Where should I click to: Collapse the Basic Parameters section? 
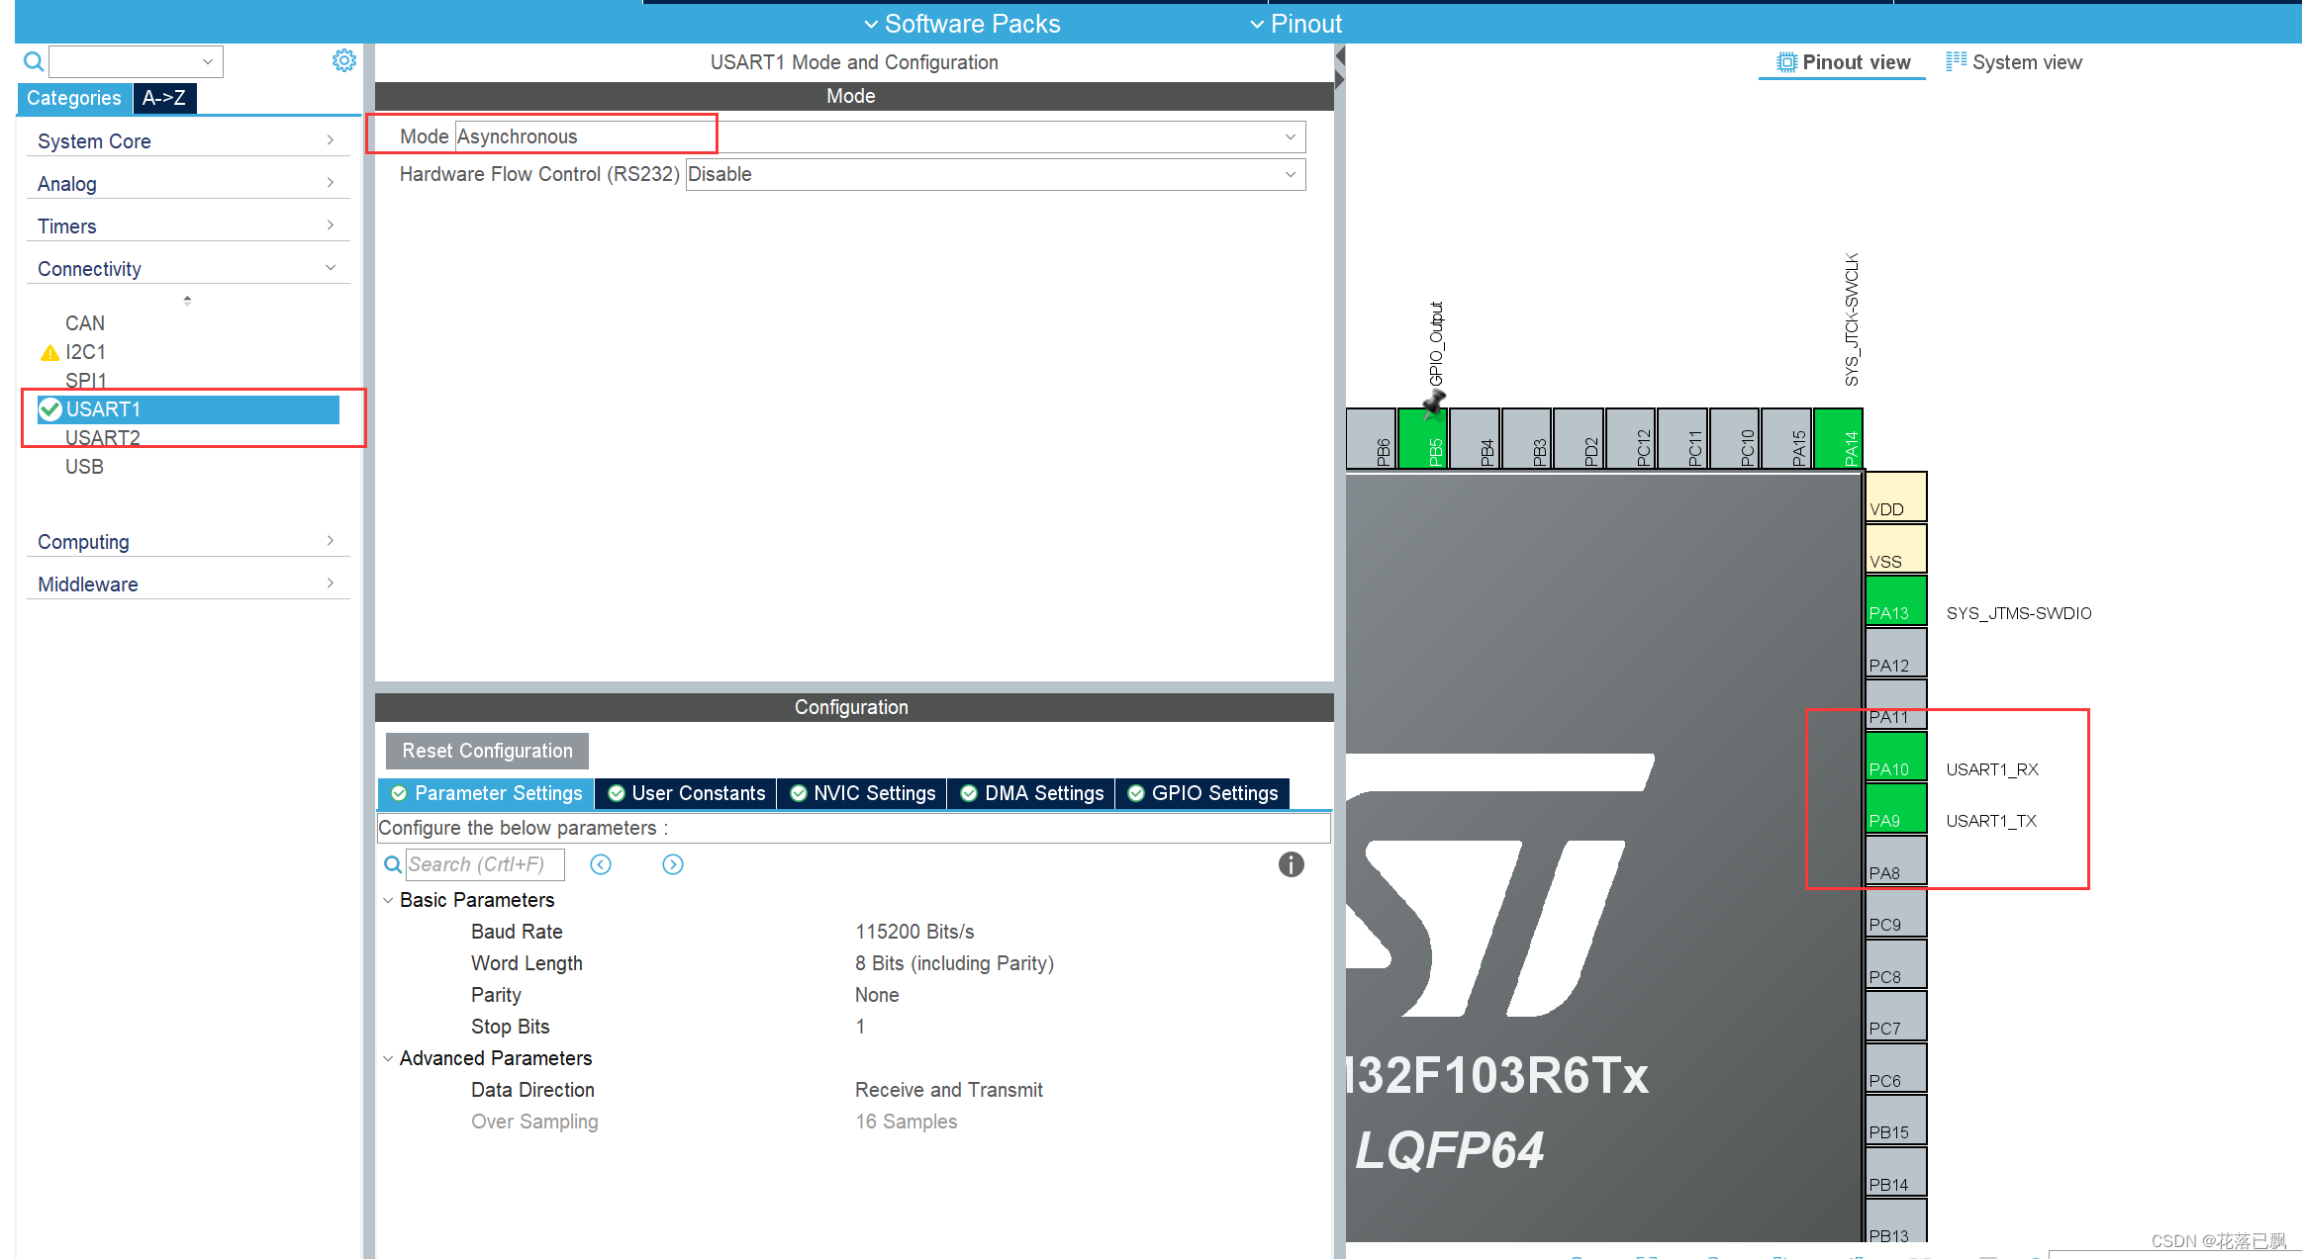click(x=388, y=900)
